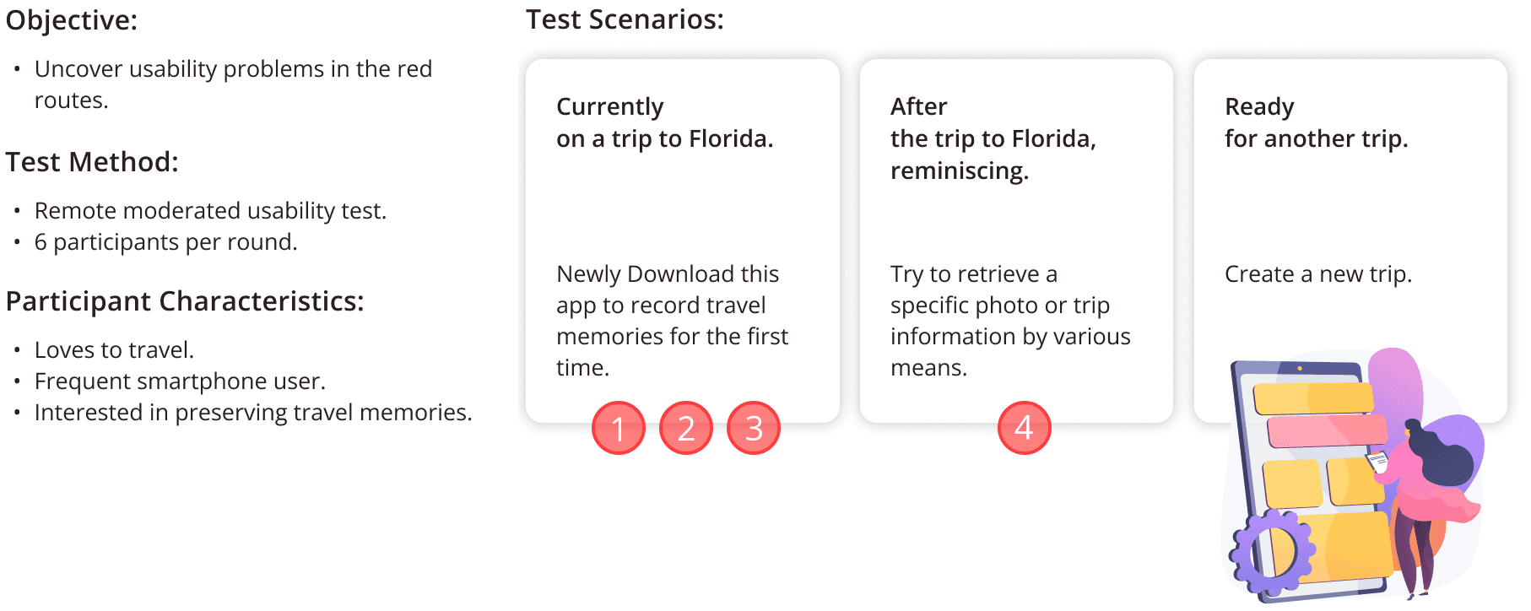Click the 'Test Method:' heading
This screenshot has height=611, width=1531.
[92, 162]
